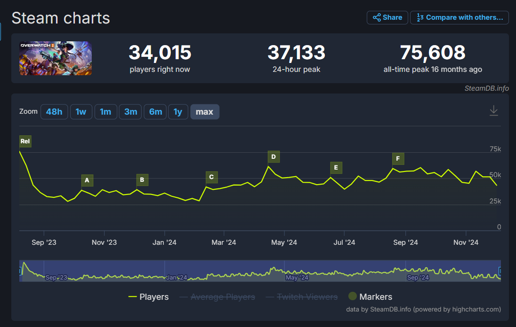Set chart zoom to 1y
516x327 pixels.
(x=178, y=112)
